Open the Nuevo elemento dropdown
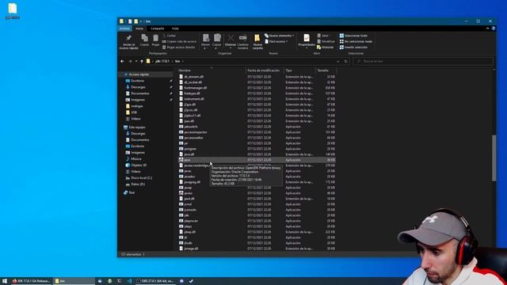Viewport: 507px width, 285px height. [x=279, y=36]
